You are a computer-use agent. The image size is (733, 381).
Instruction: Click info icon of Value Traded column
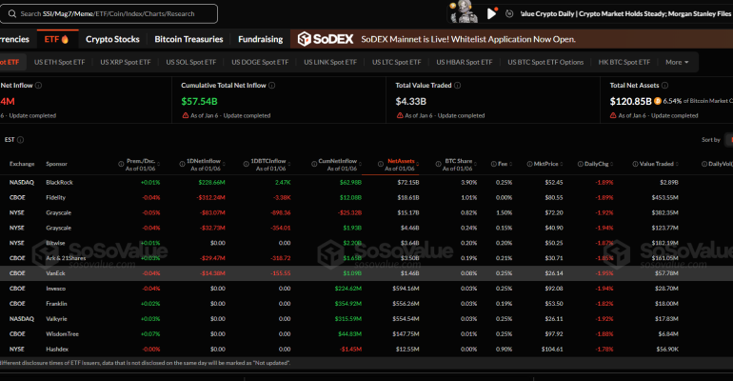635,164
